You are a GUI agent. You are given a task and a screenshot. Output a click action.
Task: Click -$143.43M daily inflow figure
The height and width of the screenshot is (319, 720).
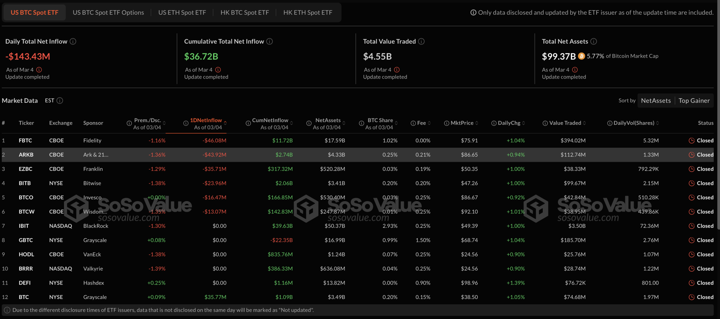click(28, 57)
